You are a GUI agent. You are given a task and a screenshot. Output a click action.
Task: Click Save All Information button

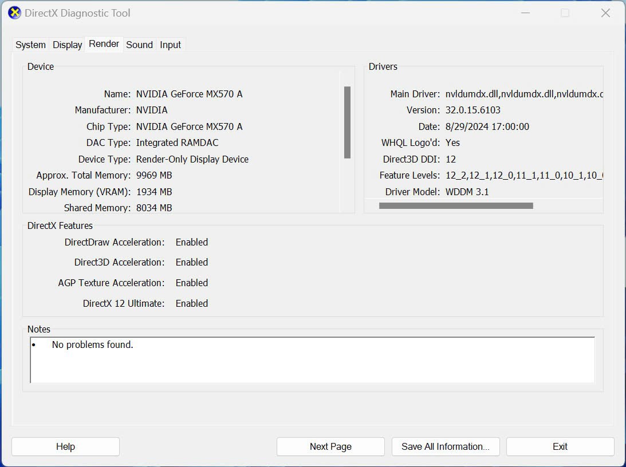tap(445, 446)
